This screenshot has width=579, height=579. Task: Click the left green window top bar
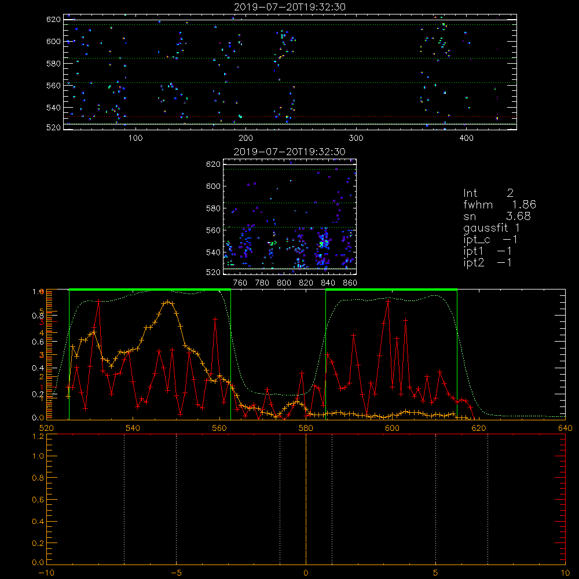point(150,290)
